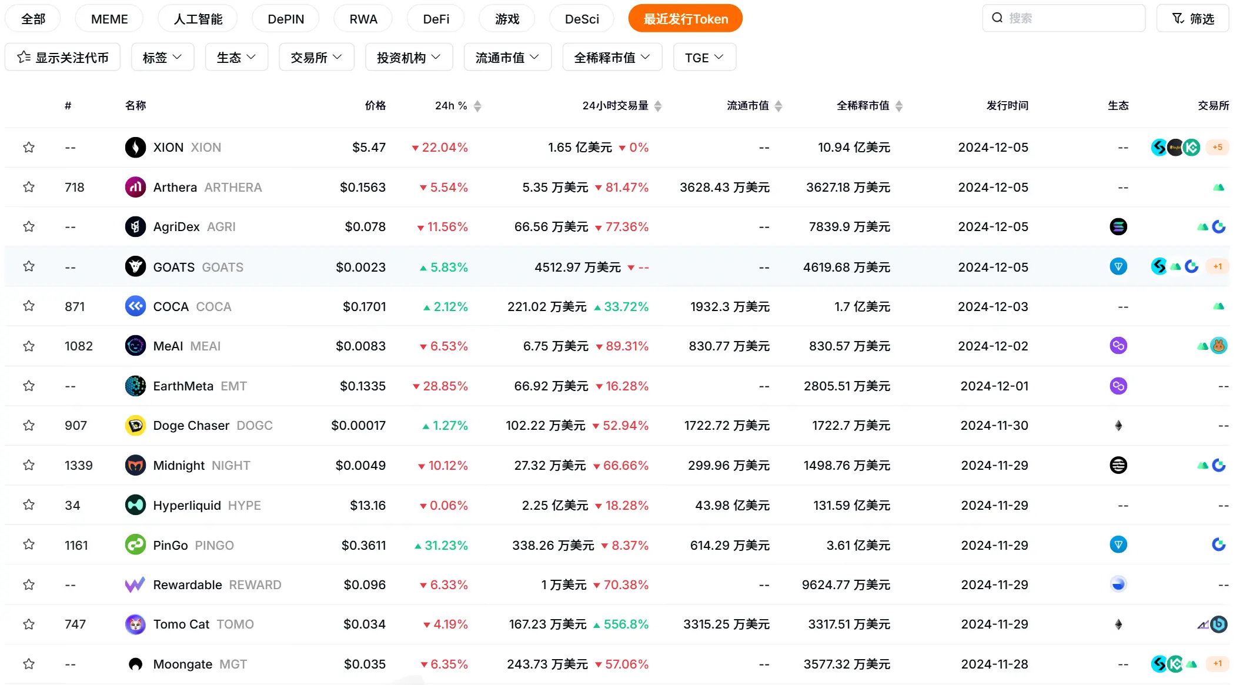Click the Tron ecosystem icon for GOATS
This screenshot has height=685, width=1253.
pyautogui.click(x=1118, y=266)
